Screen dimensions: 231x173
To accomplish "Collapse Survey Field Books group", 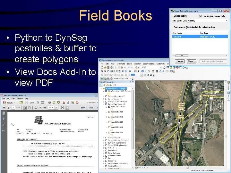I will pos(104,104).
